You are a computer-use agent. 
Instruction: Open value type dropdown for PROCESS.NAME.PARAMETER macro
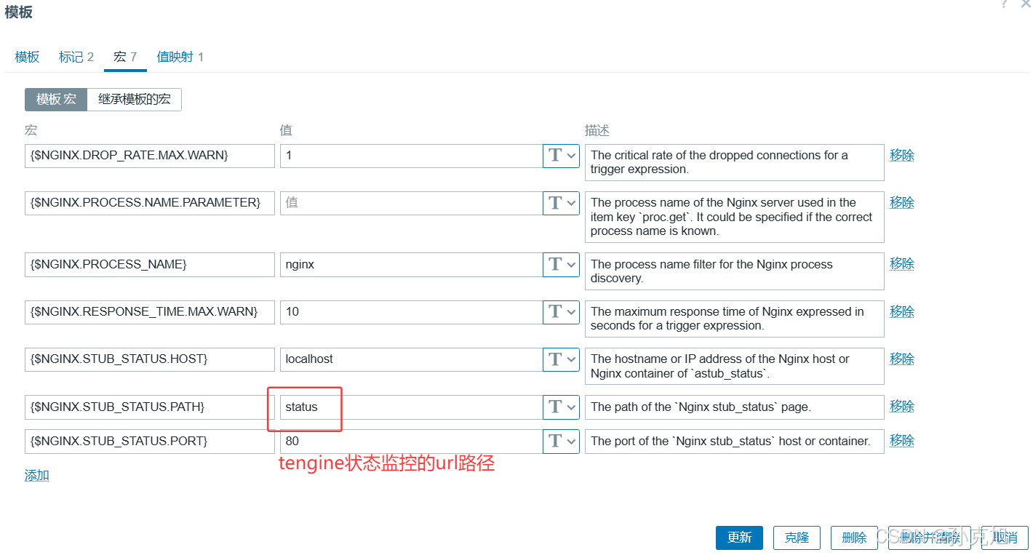(x=561, y=203)
